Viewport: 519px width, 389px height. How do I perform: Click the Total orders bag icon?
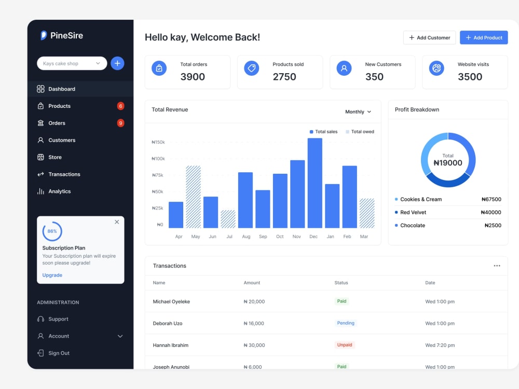pos(159,68)
